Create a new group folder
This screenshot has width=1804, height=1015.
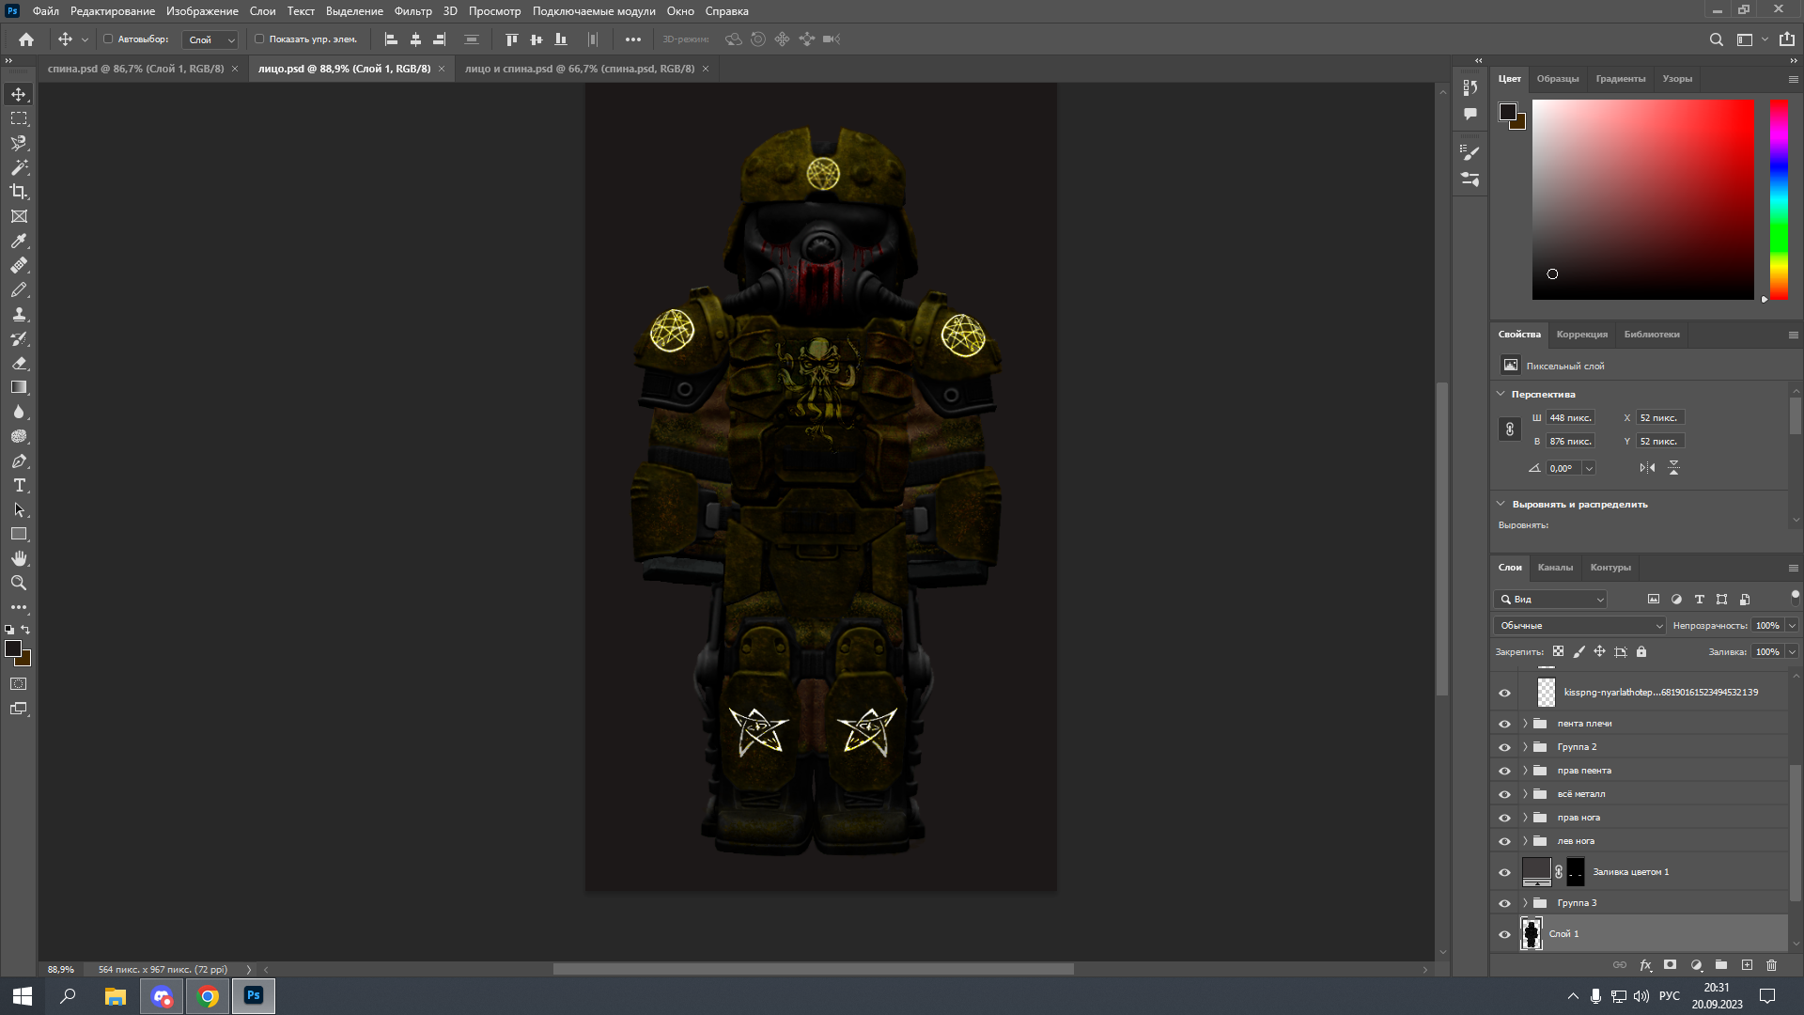coord(1721,965)
